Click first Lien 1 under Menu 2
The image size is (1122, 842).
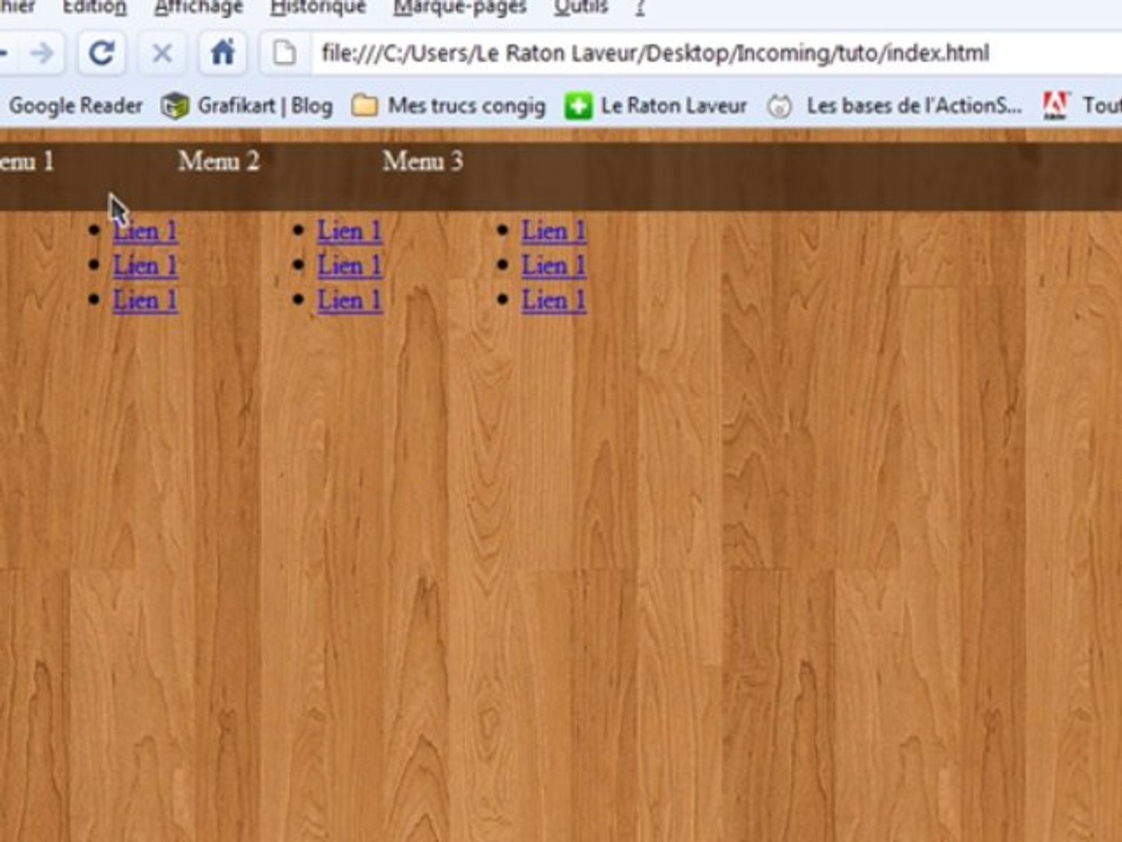click(x=350, y=231)
